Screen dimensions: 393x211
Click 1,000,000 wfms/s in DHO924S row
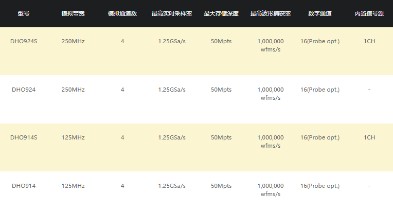(x=271, y=45)
